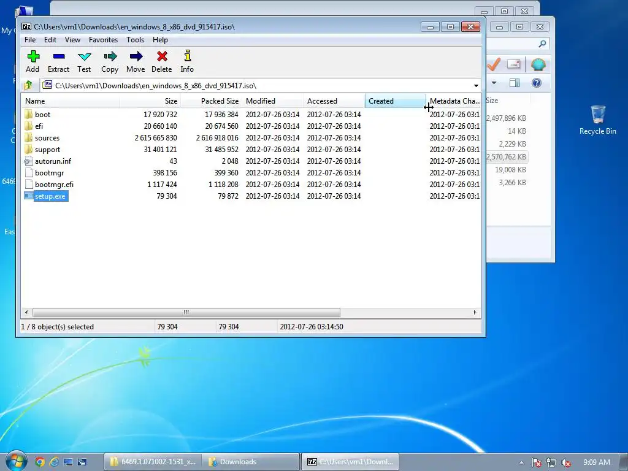Image resolution: width=628 pixels, height=471 pixels.
Task: Select the setup.exe file icon
Action: click(x=28, y=196)
